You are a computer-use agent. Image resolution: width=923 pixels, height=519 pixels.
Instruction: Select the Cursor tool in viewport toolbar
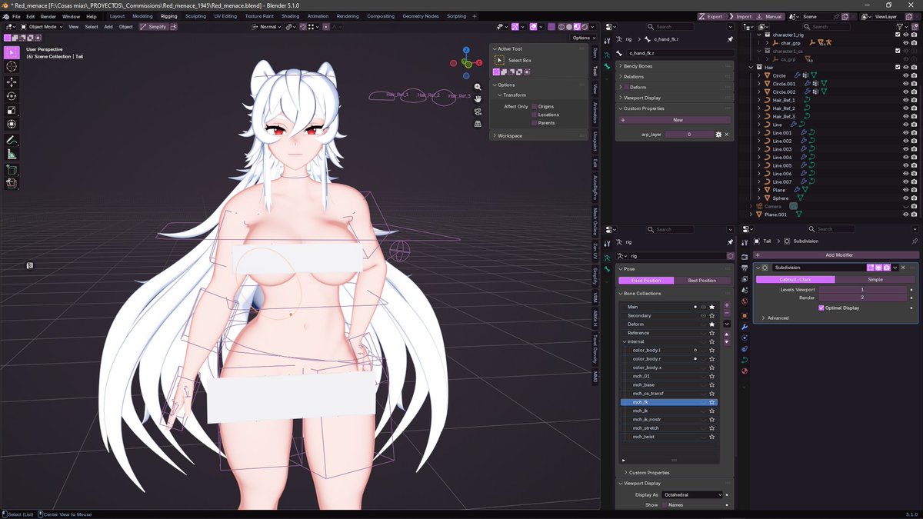(x=12, y=67)
